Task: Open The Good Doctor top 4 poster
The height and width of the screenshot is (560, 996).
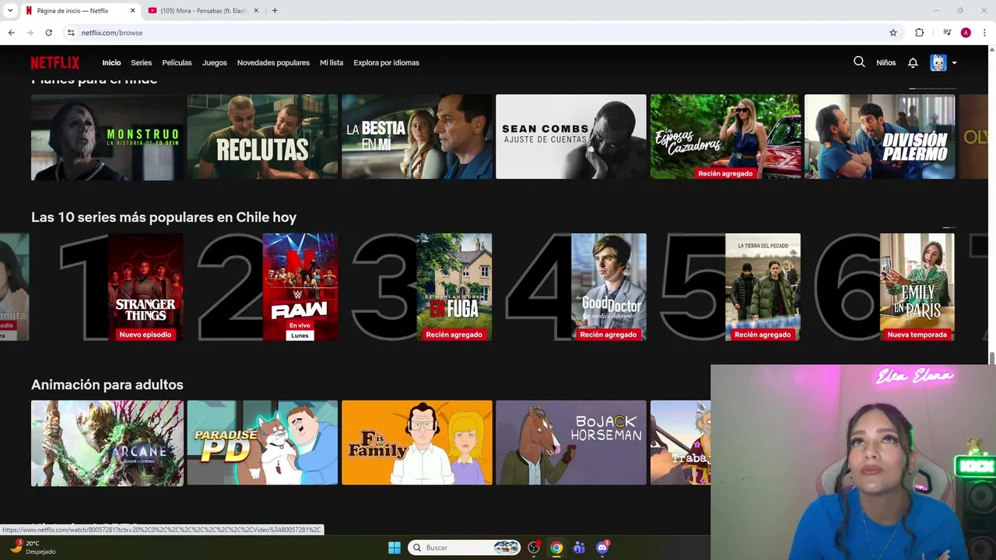Action: coord(608,287)
